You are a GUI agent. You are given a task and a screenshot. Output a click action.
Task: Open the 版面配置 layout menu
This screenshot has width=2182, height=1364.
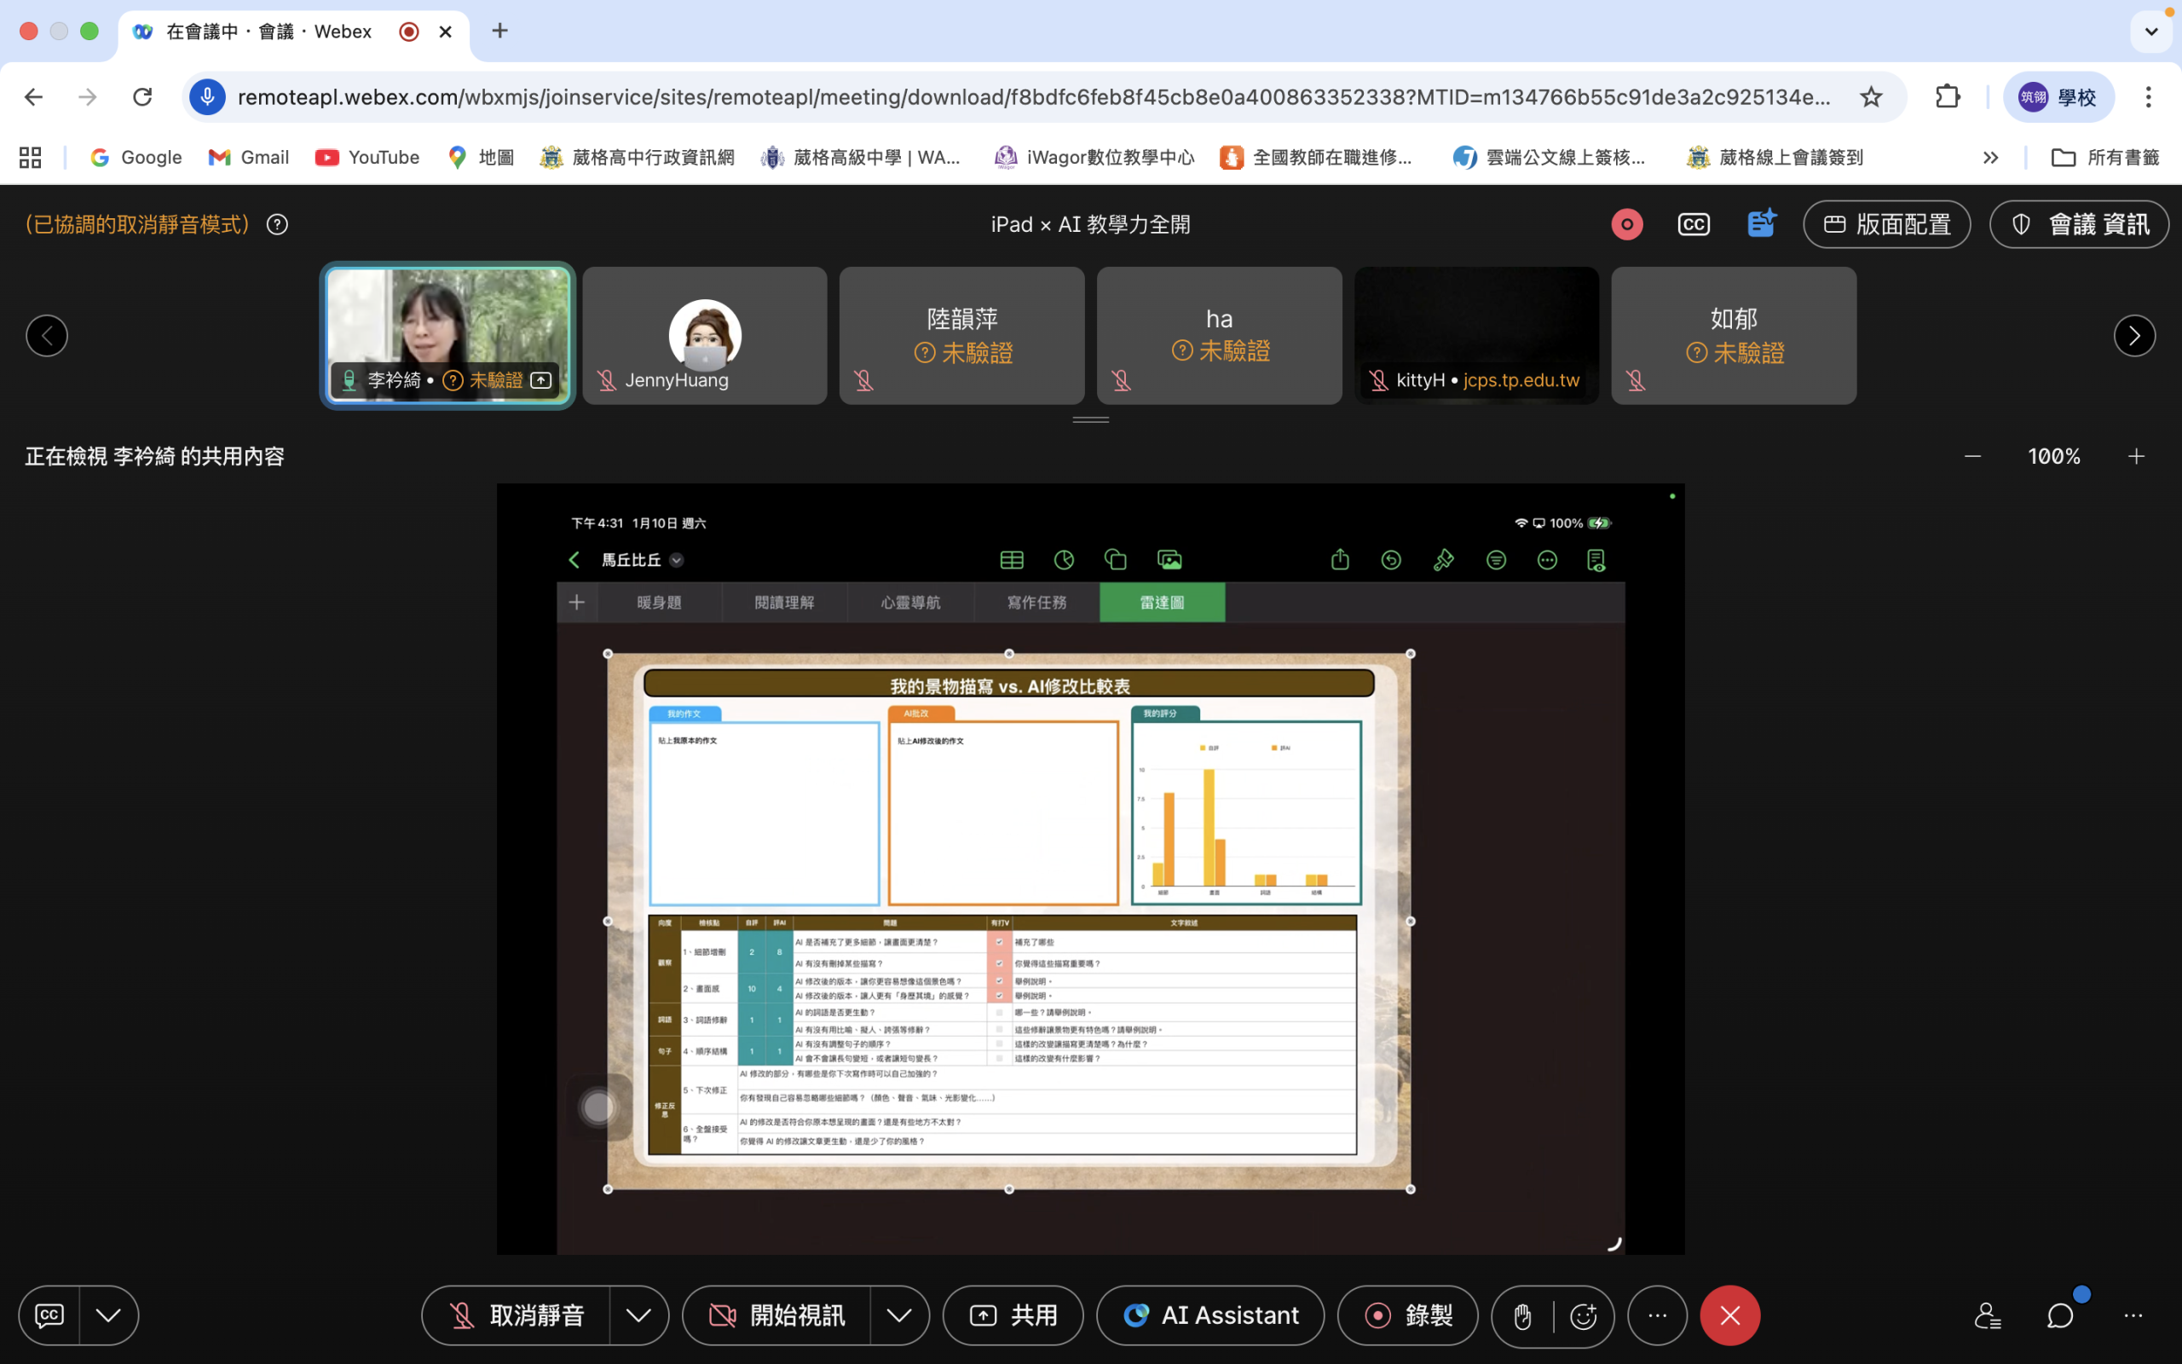coord(1886,223)
